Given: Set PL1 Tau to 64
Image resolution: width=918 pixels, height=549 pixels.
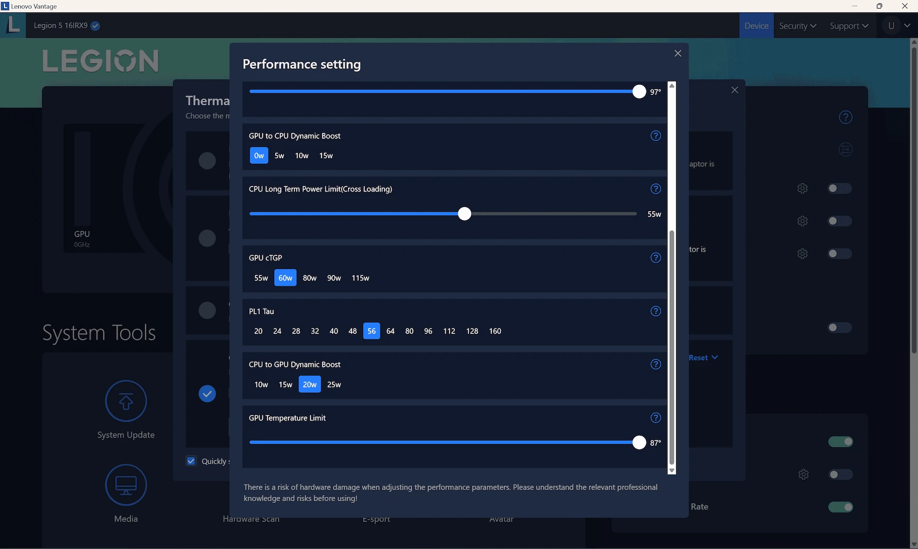Looking at the screenshot, I should (390, 331).
